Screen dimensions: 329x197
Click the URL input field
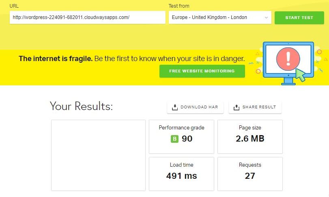[88, 17]
